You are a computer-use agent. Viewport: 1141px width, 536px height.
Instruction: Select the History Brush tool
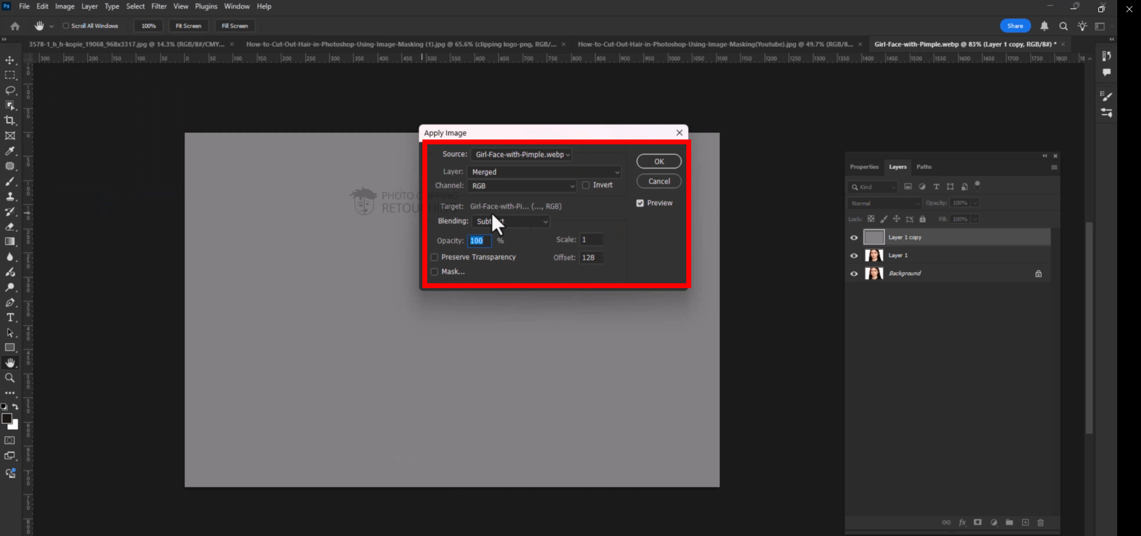click(x=10, y=211)
